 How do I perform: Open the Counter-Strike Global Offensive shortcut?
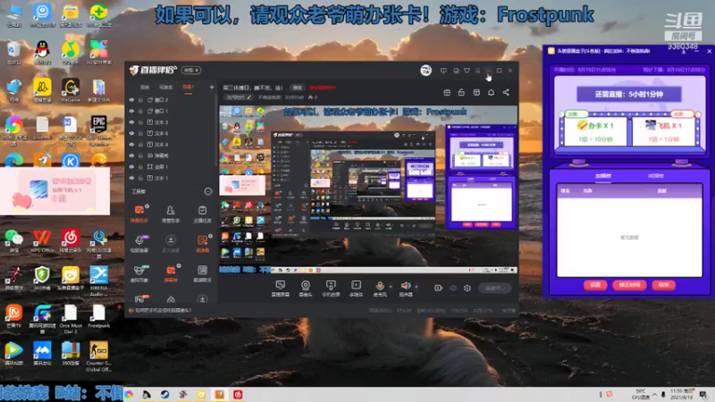coord(98,356)
